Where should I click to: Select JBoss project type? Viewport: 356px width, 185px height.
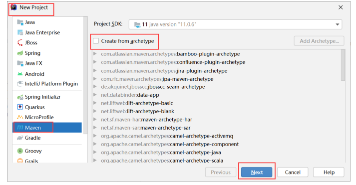(x=47, y=42)
